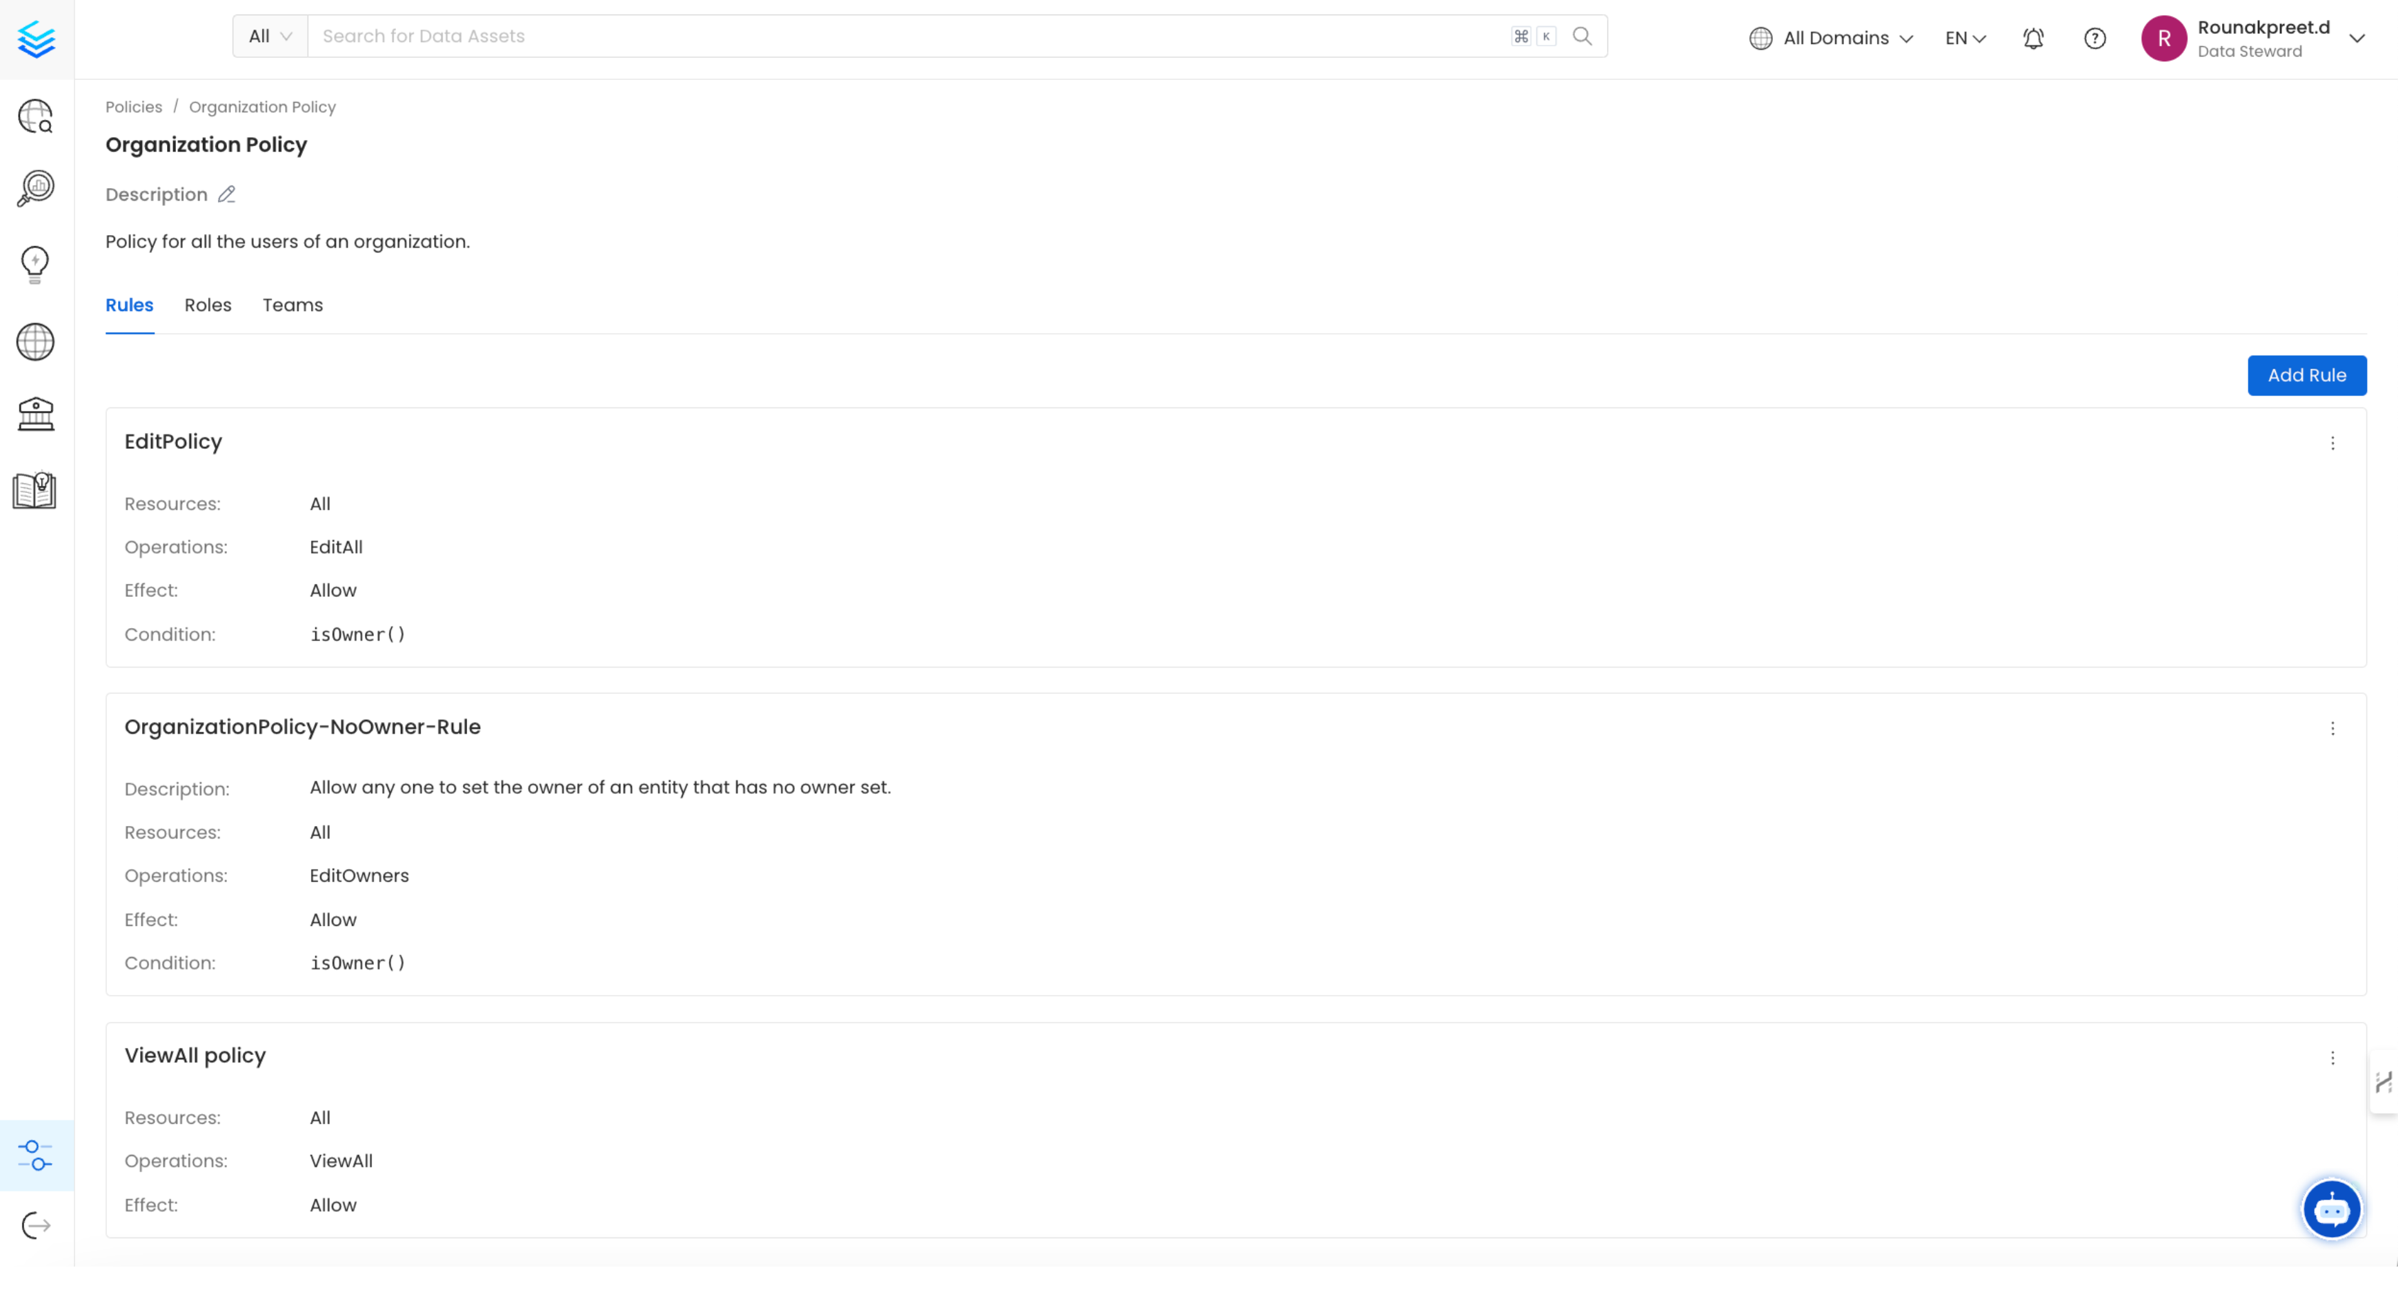Image resolution: width=2398 pixels, height=1310 pixels.
Task: Open the Observability magnifier sidebar icon
Action: click(35, 188)
